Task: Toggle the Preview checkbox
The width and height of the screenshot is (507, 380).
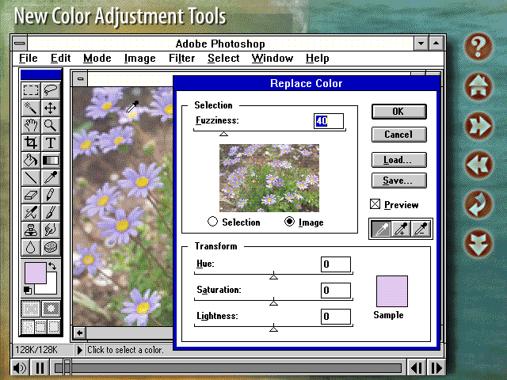Action: coord(375,204)
